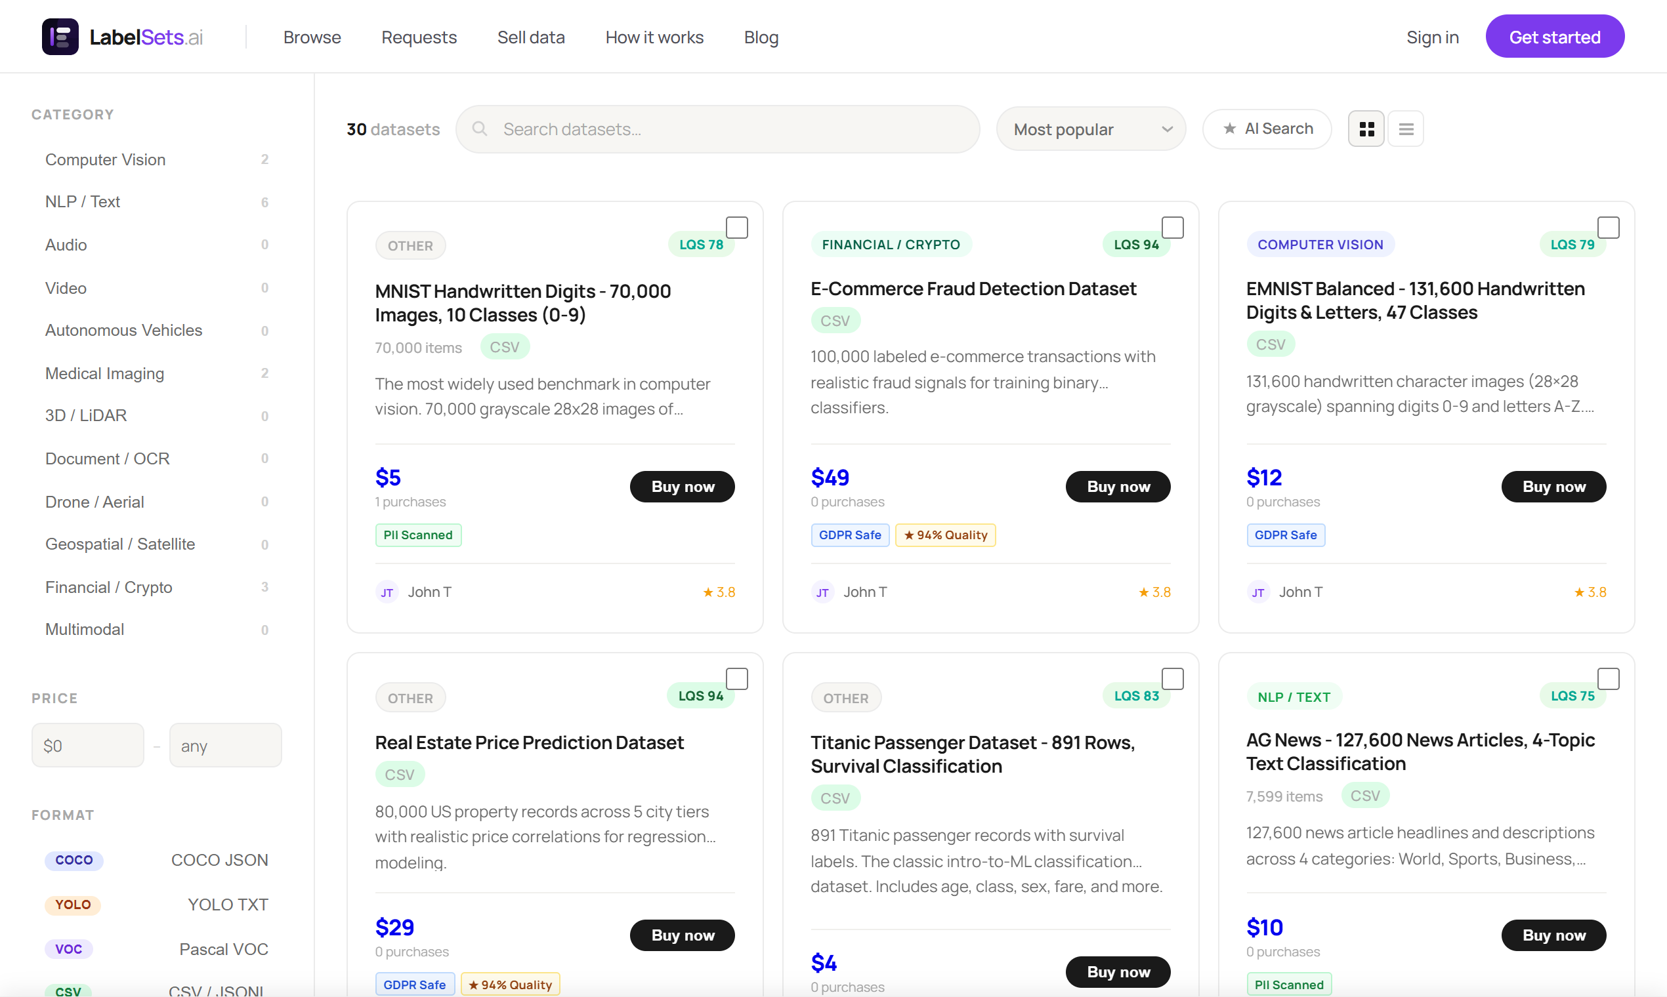Click the search magnifier icon

click(x=479, y=129)
